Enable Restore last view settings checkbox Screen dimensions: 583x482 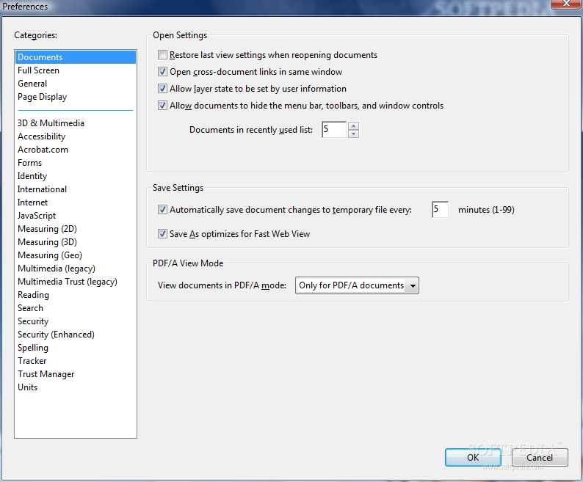pos(162,55)
